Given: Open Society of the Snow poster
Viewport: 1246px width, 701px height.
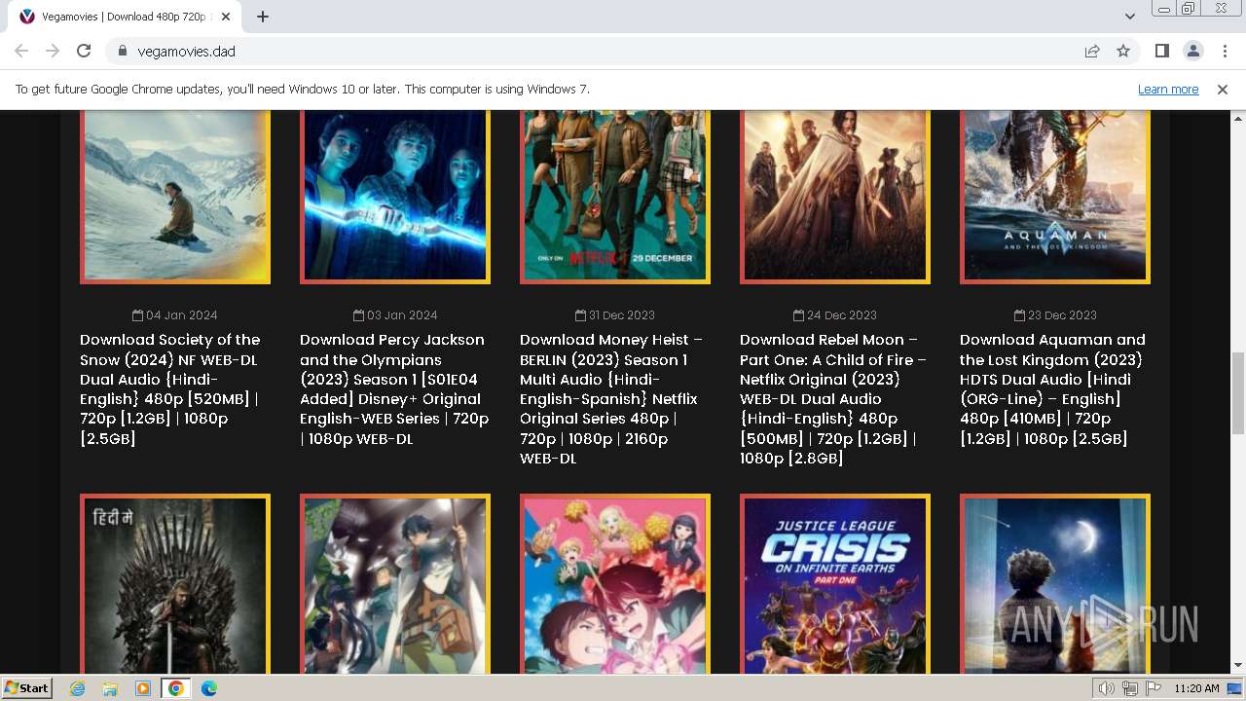Looking at the screenshot, I should pos(175,197).
